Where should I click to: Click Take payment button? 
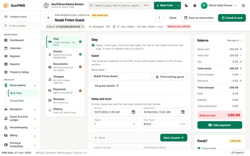219,125
